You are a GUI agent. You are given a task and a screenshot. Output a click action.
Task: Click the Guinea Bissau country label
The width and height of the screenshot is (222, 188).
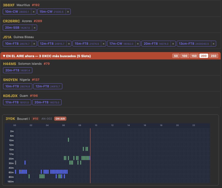click(x=24, y=37)
